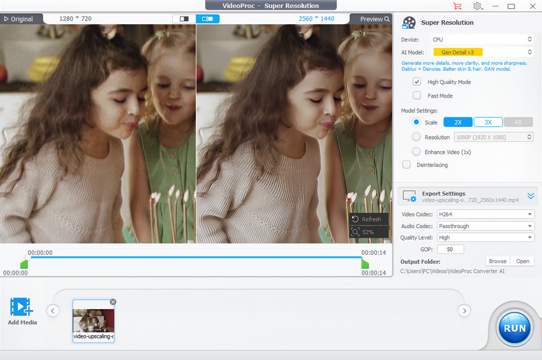Image resolution: width=542 pixels, height=360 pixels.
Task: Open the Video Codec H264 dropdown
Action: click(x=486, y=214)
